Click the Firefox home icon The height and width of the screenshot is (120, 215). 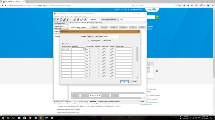click(188, 5)
